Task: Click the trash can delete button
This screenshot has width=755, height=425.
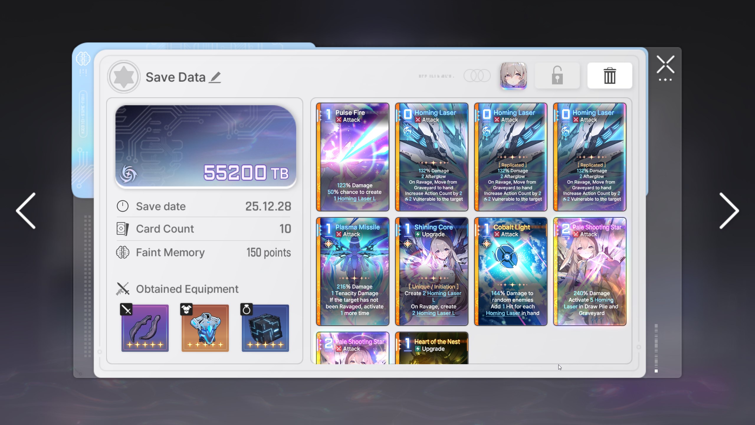Action: point(609,76)
